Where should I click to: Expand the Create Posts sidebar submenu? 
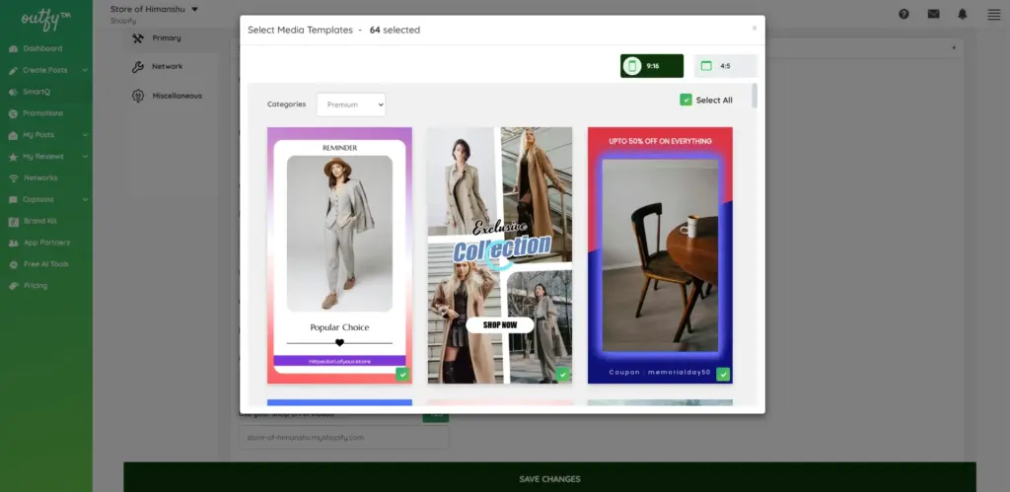click(x=85, y=71)
